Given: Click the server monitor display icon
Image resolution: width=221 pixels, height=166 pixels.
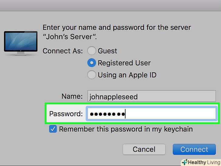Looking at the screenshot, I should tap(19, 42).
